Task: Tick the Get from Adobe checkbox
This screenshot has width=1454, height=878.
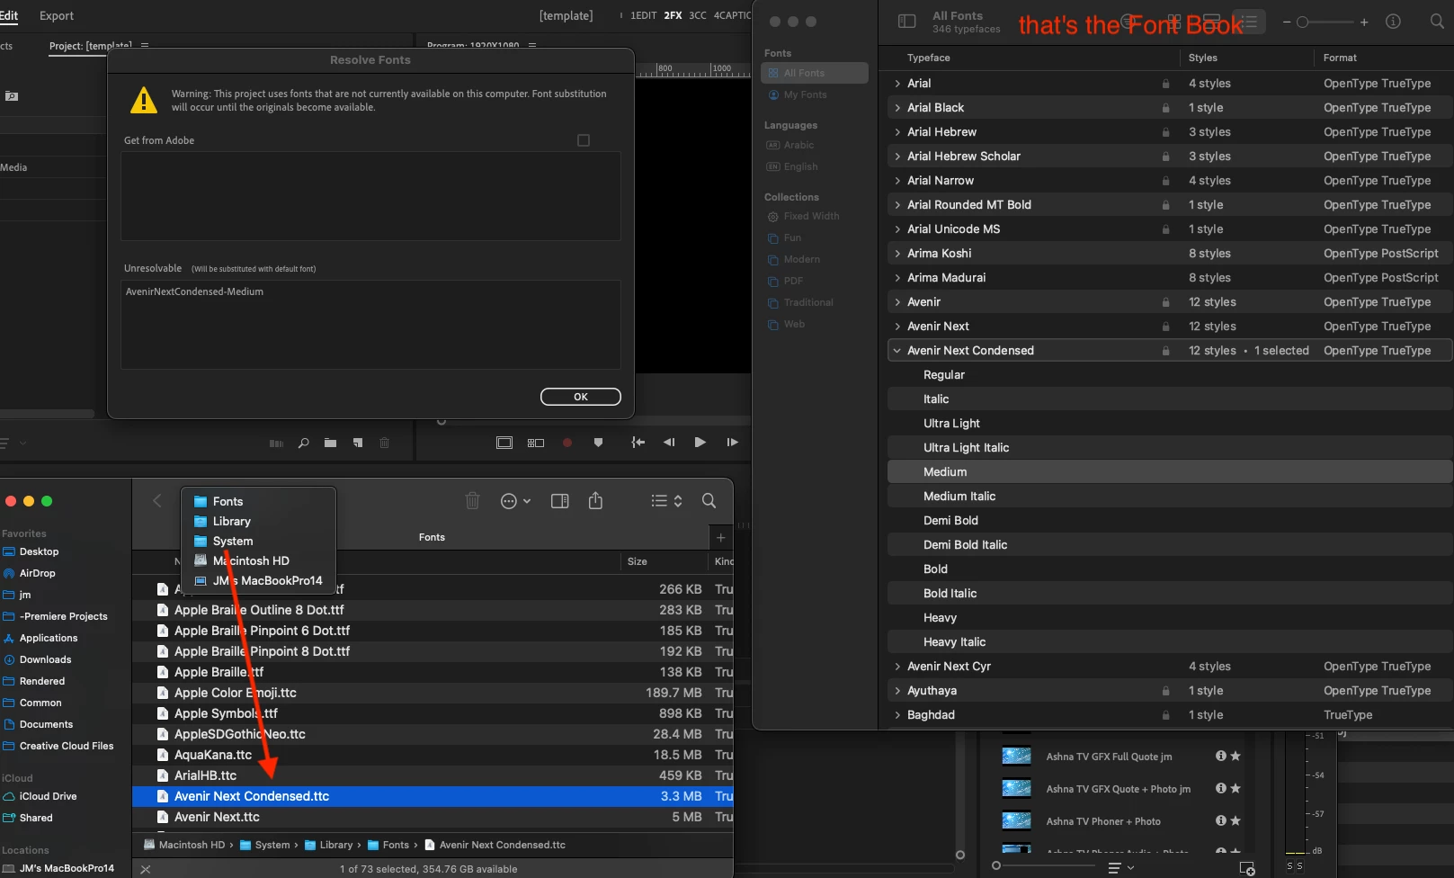Action: pyautogui.click(x=584, y=140)
